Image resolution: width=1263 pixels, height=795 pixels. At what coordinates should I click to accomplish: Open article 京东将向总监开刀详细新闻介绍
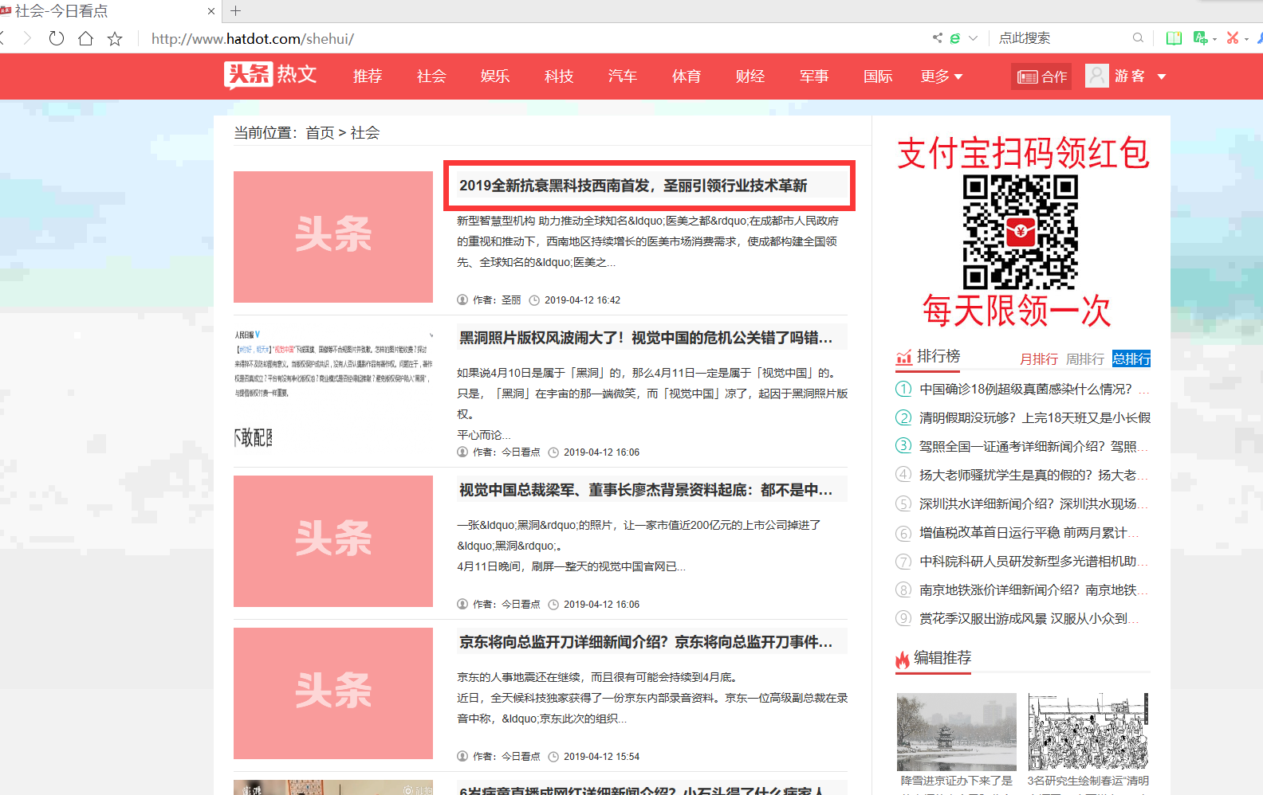point(645,642)
